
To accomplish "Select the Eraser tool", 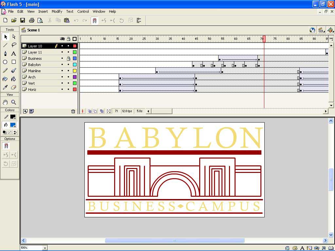I will pos(14,87).
